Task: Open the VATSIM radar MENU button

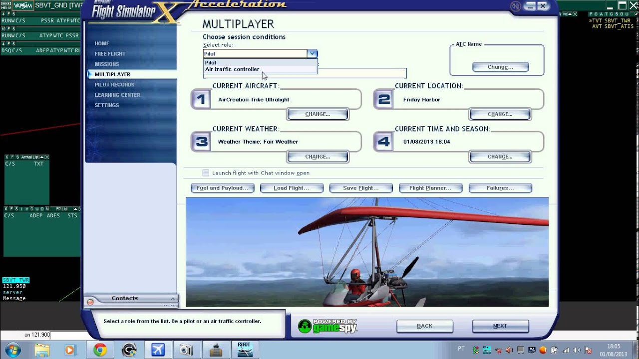Action: click(5, 5)
